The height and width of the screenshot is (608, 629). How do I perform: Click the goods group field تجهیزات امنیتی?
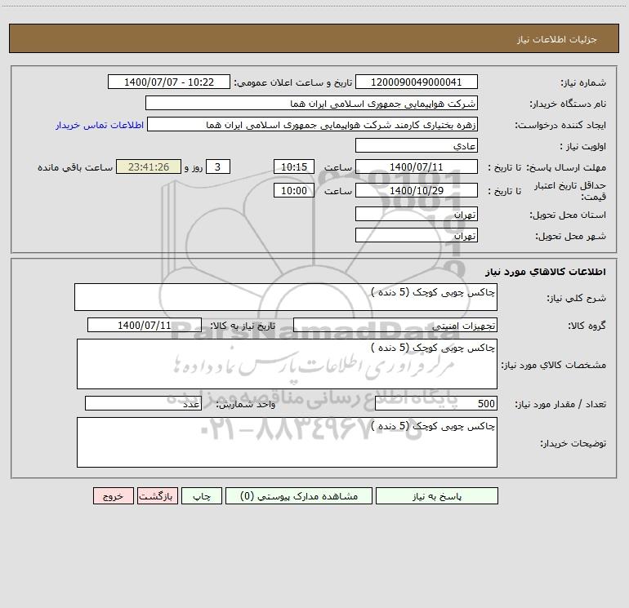click(x=395, y=325)
